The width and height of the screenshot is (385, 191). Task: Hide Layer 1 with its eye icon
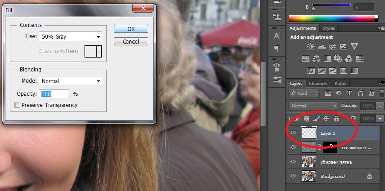[x=293, y=133]
